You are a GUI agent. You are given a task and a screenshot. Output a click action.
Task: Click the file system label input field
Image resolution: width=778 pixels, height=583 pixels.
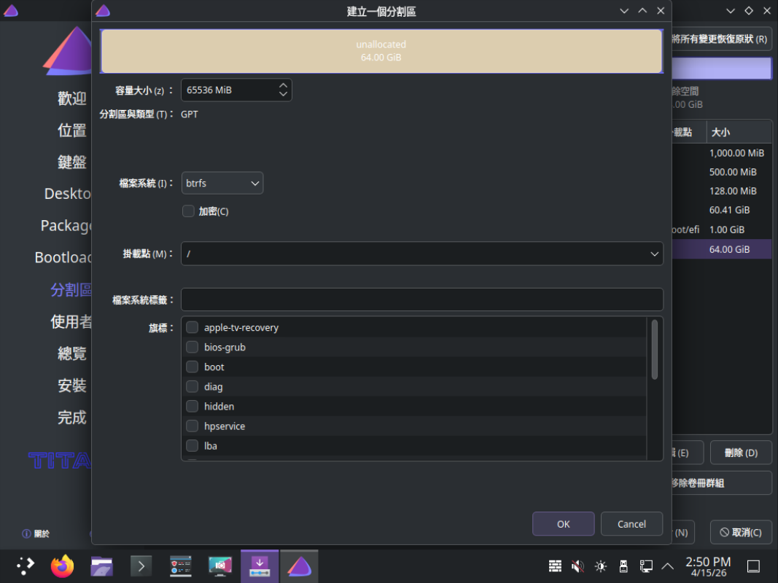tap(421, 300)
